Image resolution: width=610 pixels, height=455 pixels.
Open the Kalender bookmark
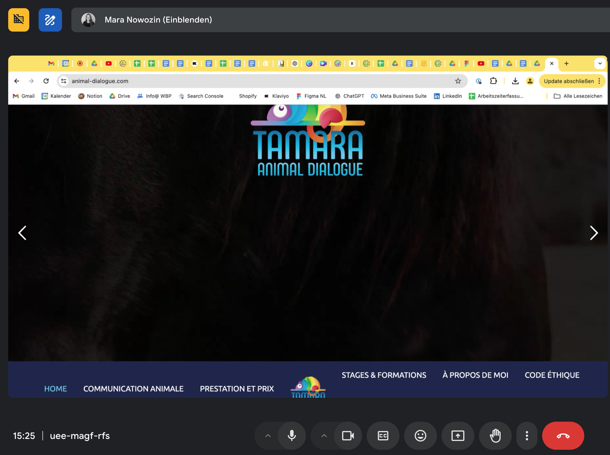[x=56, y=96]
